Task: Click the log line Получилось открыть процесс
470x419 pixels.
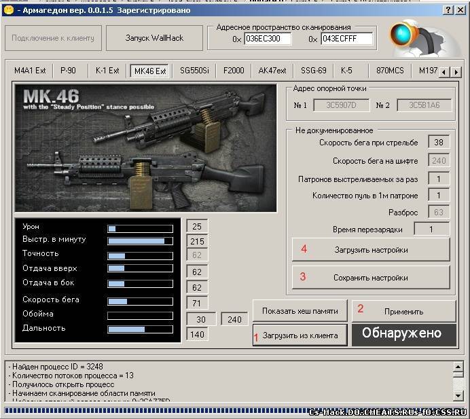Action: pos(61,384)
